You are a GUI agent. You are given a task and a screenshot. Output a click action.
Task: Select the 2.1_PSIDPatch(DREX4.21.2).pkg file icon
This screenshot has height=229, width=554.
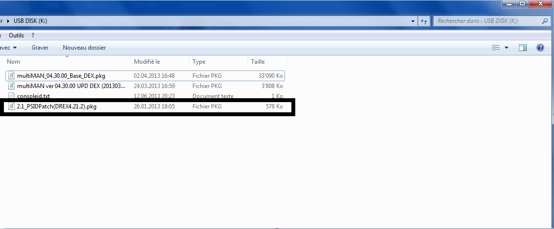click(12, 106)
